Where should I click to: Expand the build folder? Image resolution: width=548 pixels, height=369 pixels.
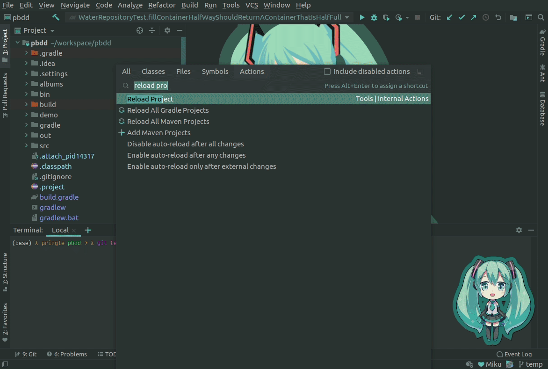tap(26, 104)
